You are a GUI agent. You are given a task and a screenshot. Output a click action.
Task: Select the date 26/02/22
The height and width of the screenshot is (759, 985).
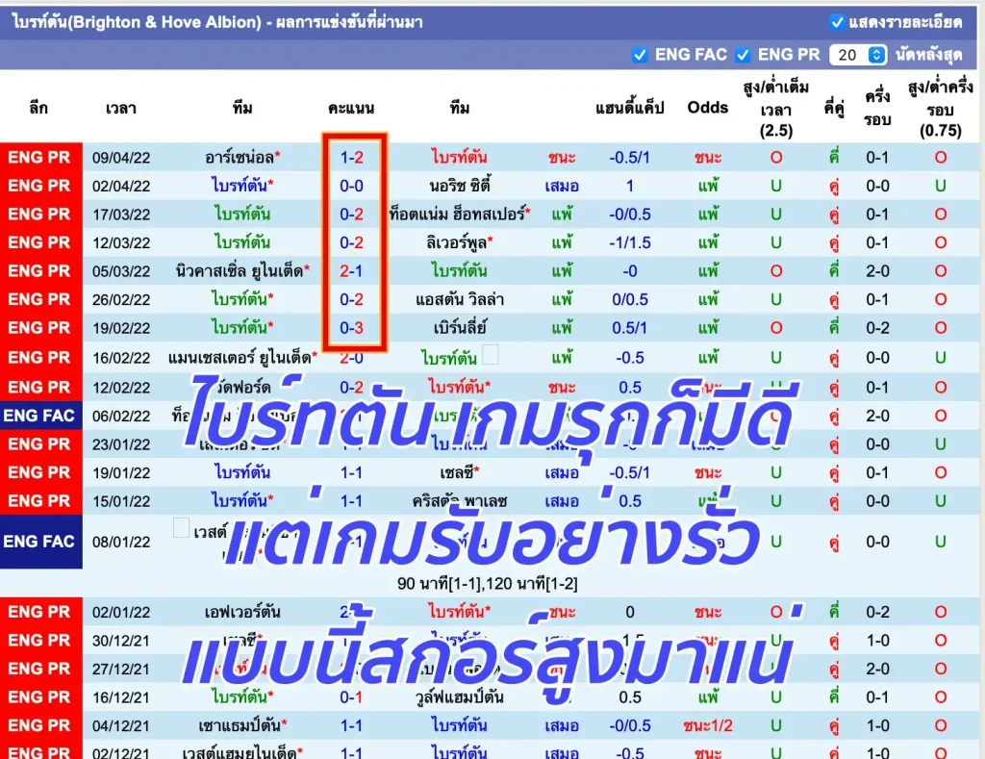point(121,300)
